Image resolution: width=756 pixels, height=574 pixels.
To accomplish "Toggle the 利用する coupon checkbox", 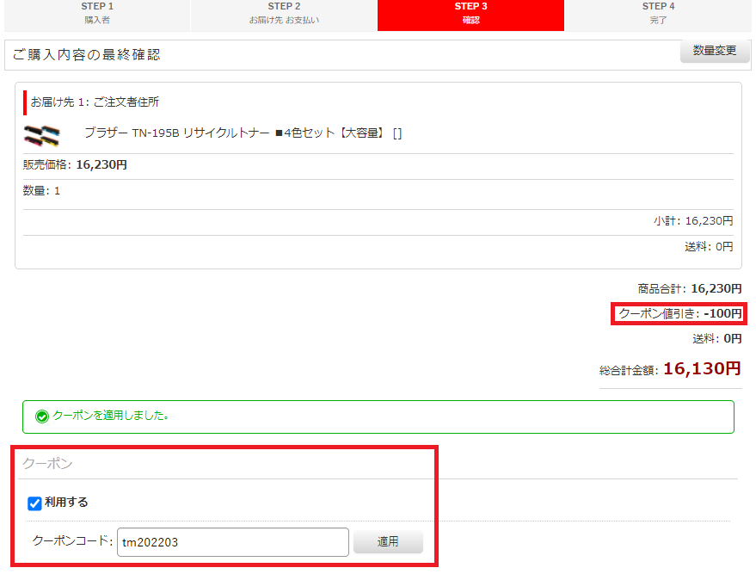I will click(x=34, y=503).
